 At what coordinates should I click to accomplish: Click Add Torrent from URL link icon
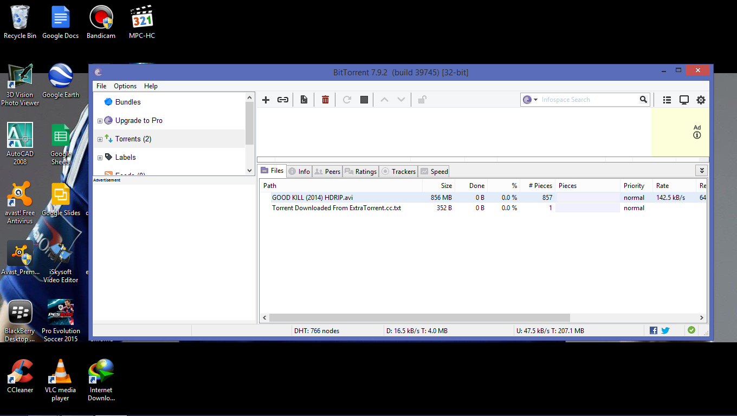click(x=283, y=100)
